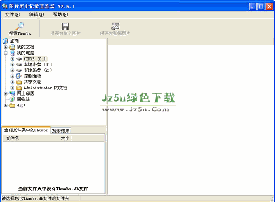Select the 本地磁盘 (E:) label
This screenshot has height=202, width=275.
click(38, 71)
